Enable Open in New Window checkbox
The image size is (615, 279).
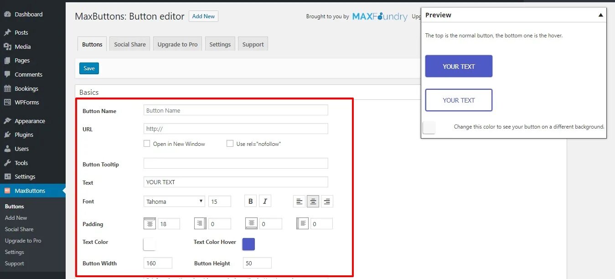[147, 144]
